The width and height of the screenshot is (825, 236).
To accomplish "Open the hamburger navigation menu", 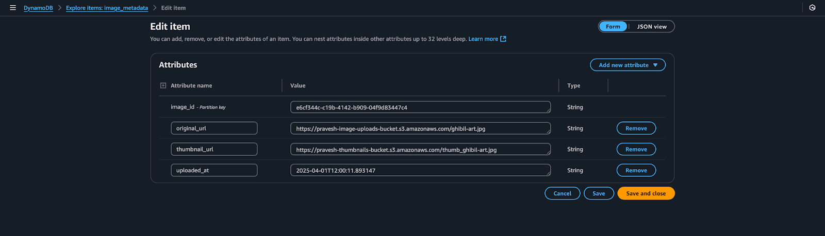I will (x=13, y=8).
